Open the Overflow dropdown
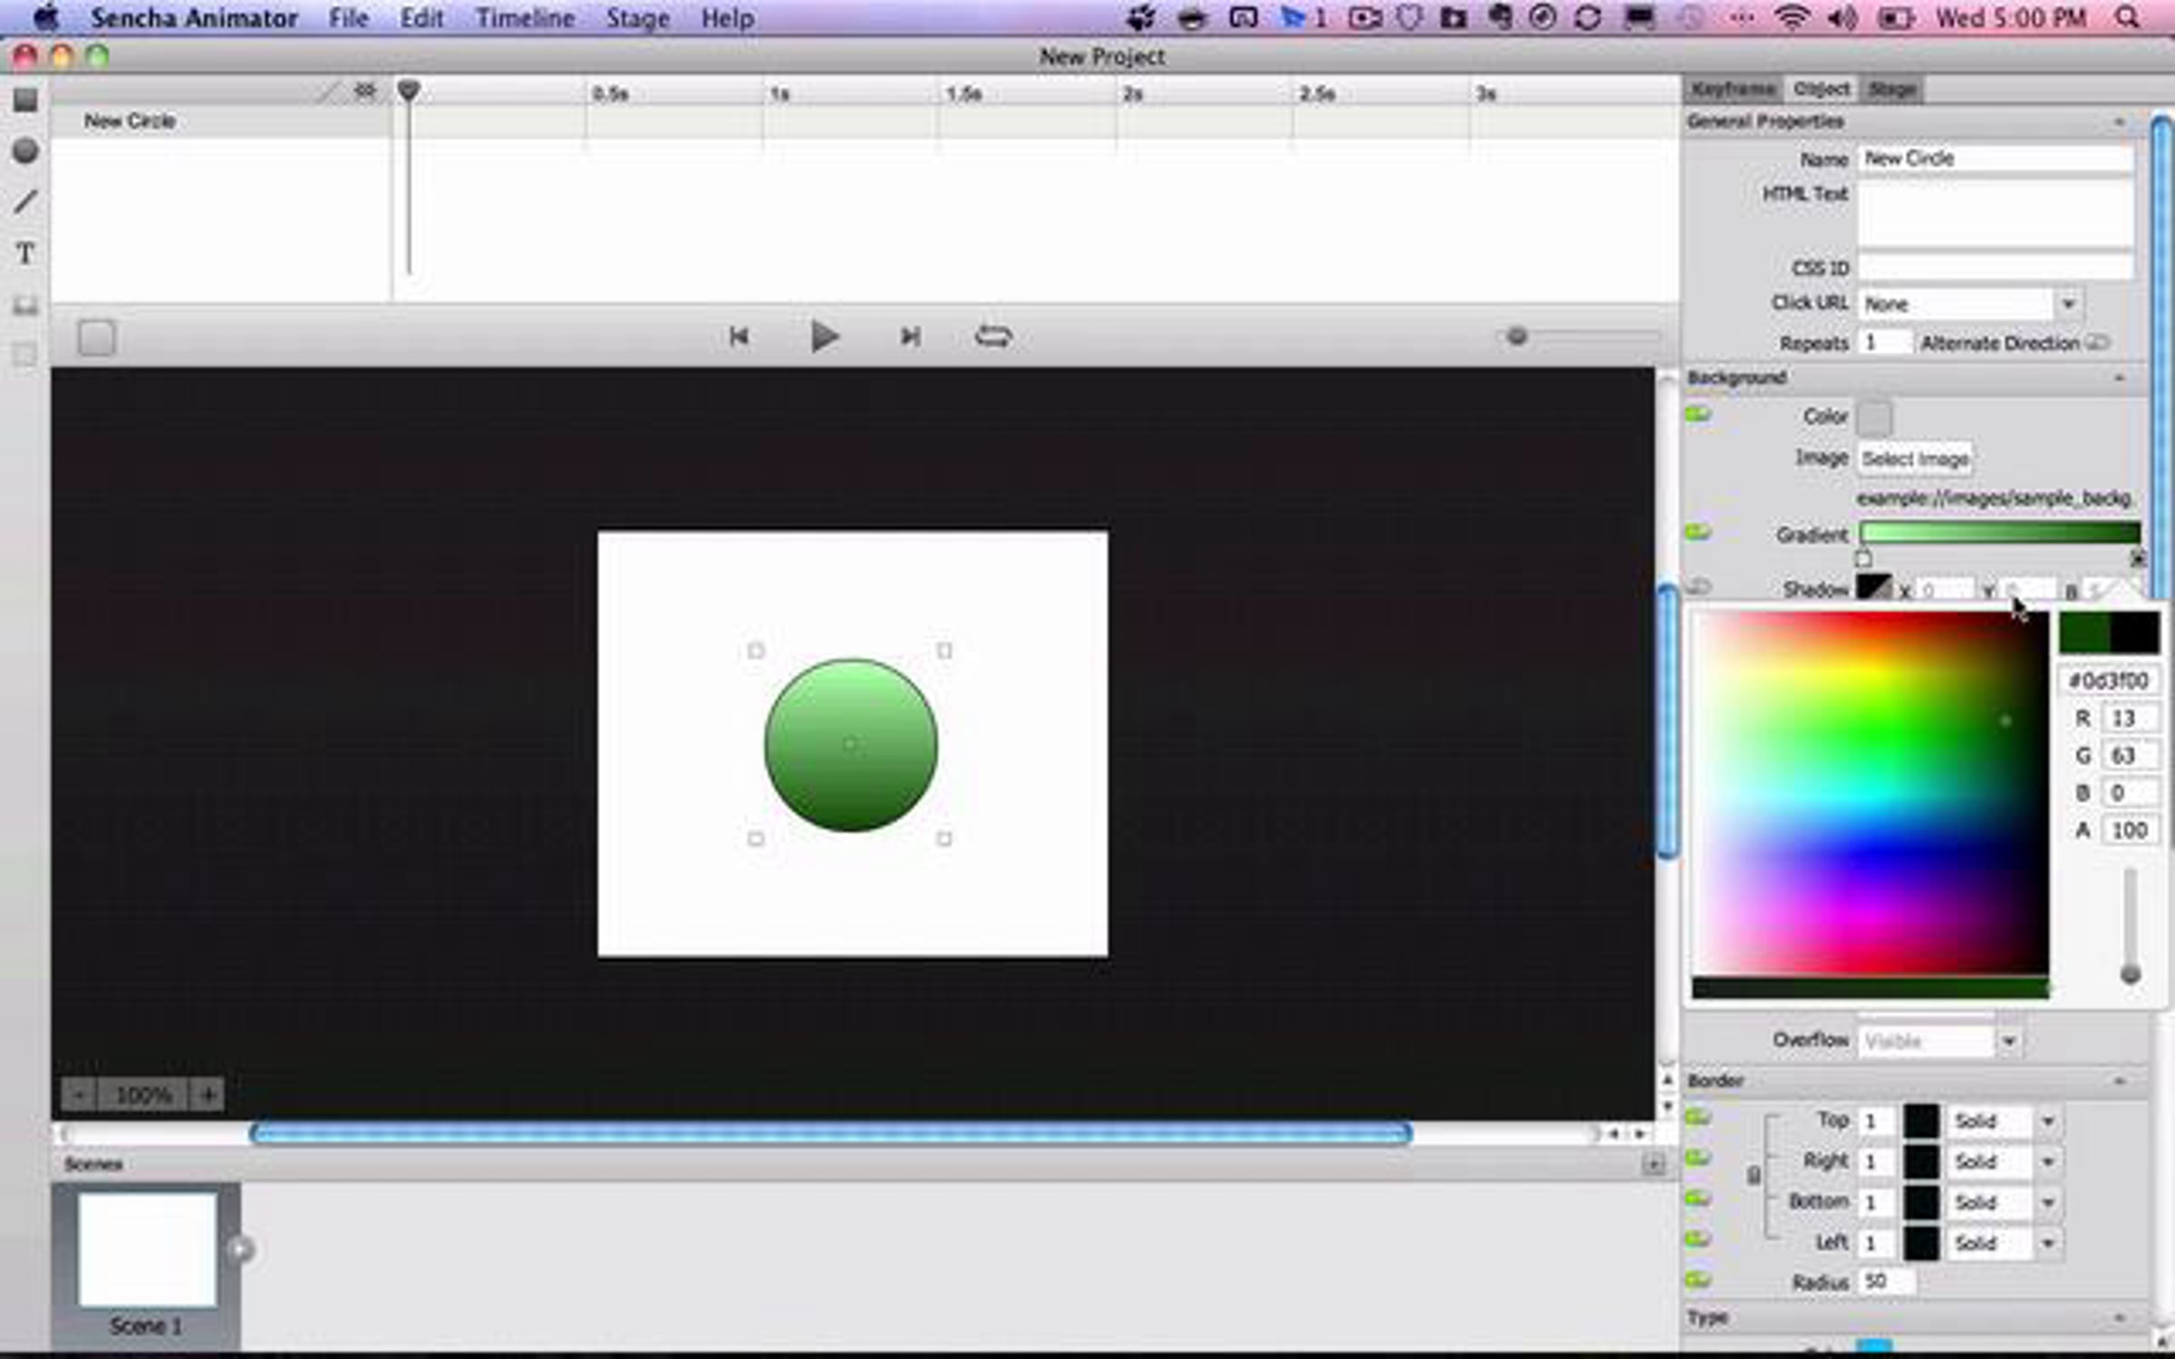 click(x=2008, y=1041)
